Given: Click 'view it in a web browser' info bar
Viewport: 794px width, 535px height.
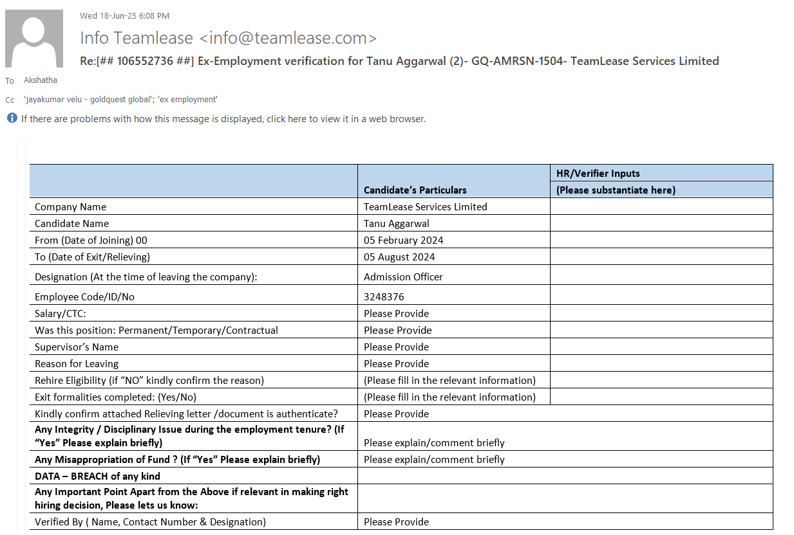Looking at the screenshot, I should point(223,119).
